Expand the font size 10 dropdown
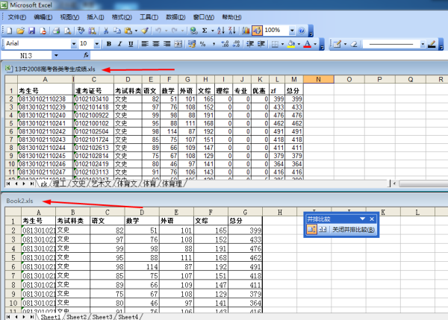448x320 pixels. 95,44
